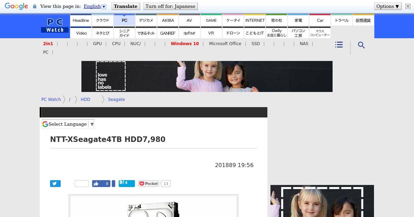This screenshot has height=217, width=414.
Task: Click the PC Watch breadcrumb link
Action: pyautogui.click(x=51, y=99)
